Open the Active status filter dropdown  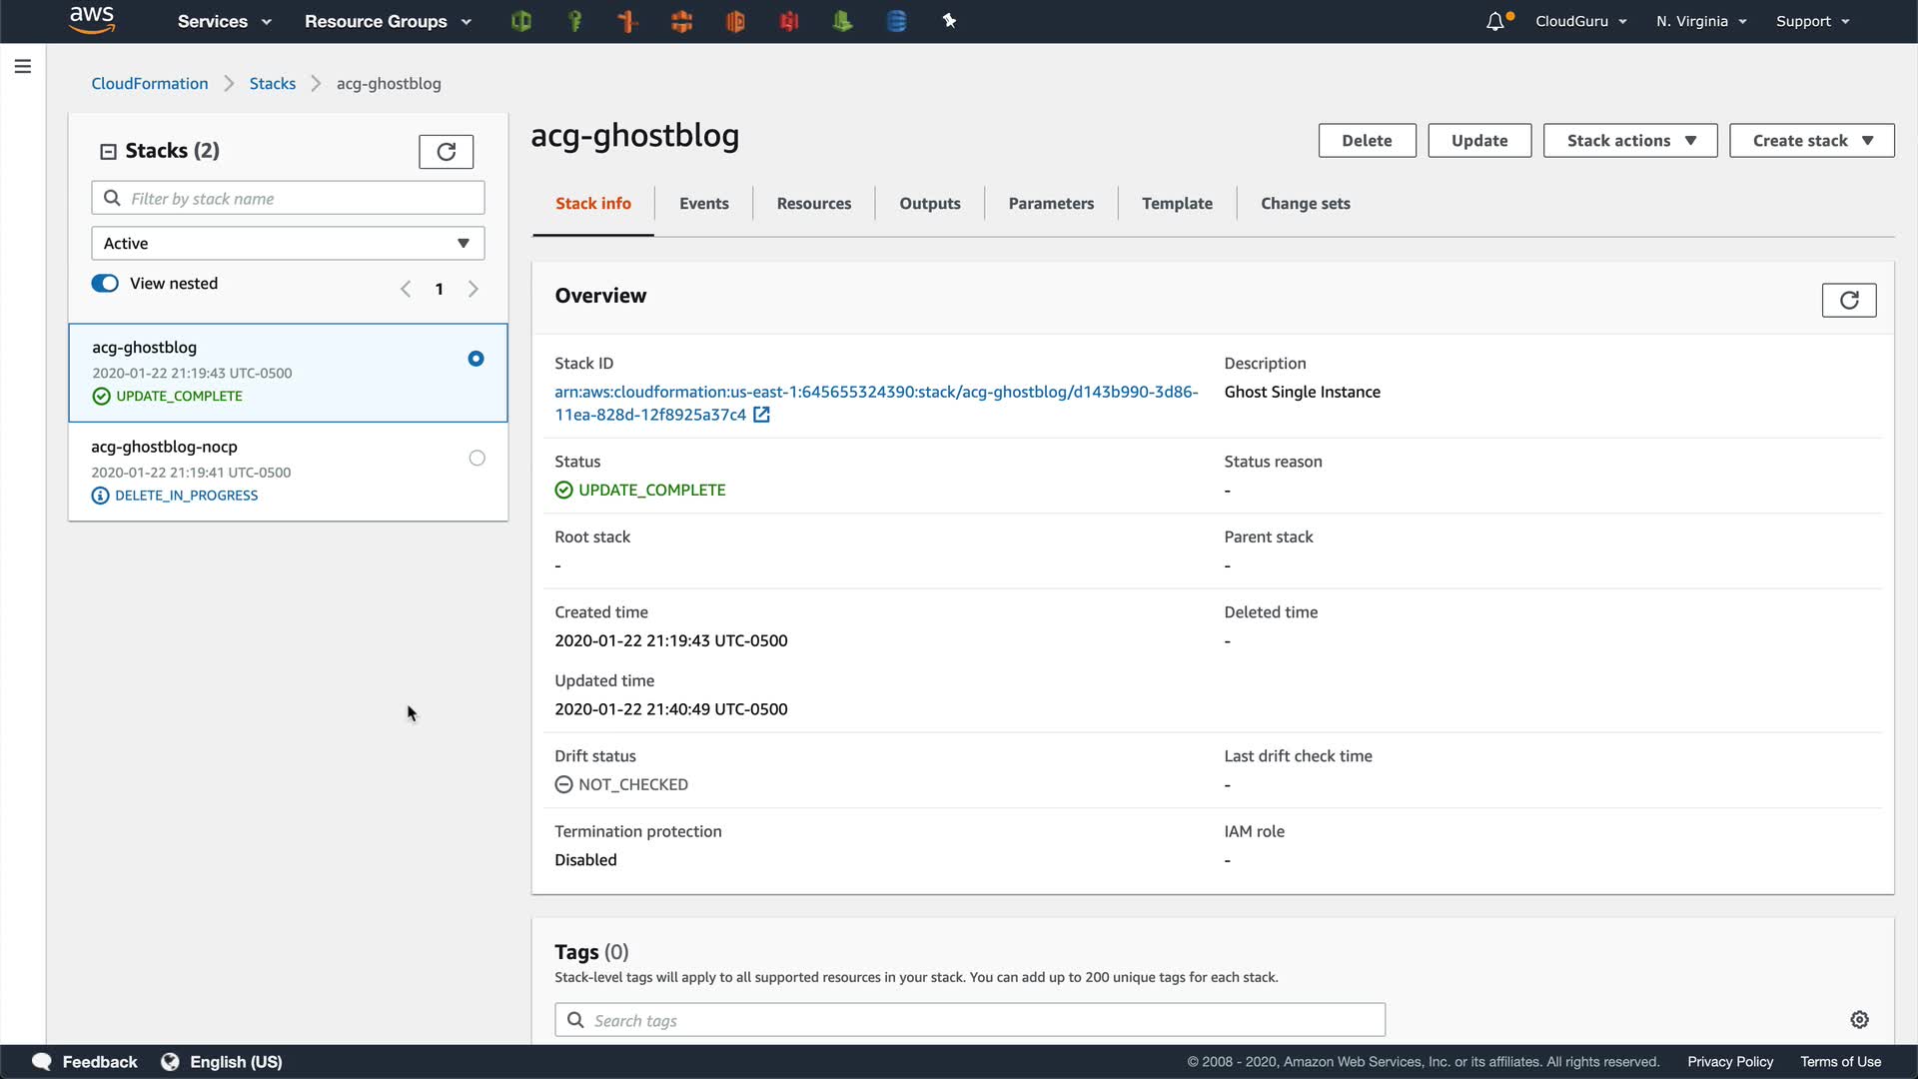pos(288,244)
